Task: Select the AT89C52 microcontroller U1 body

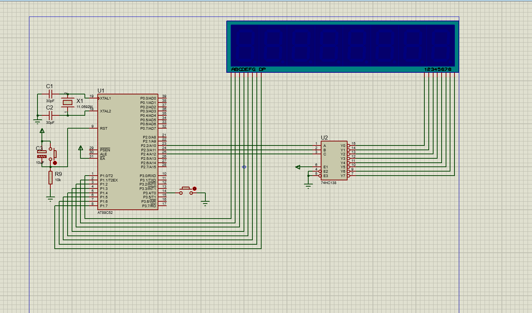Action: [128, 152]
